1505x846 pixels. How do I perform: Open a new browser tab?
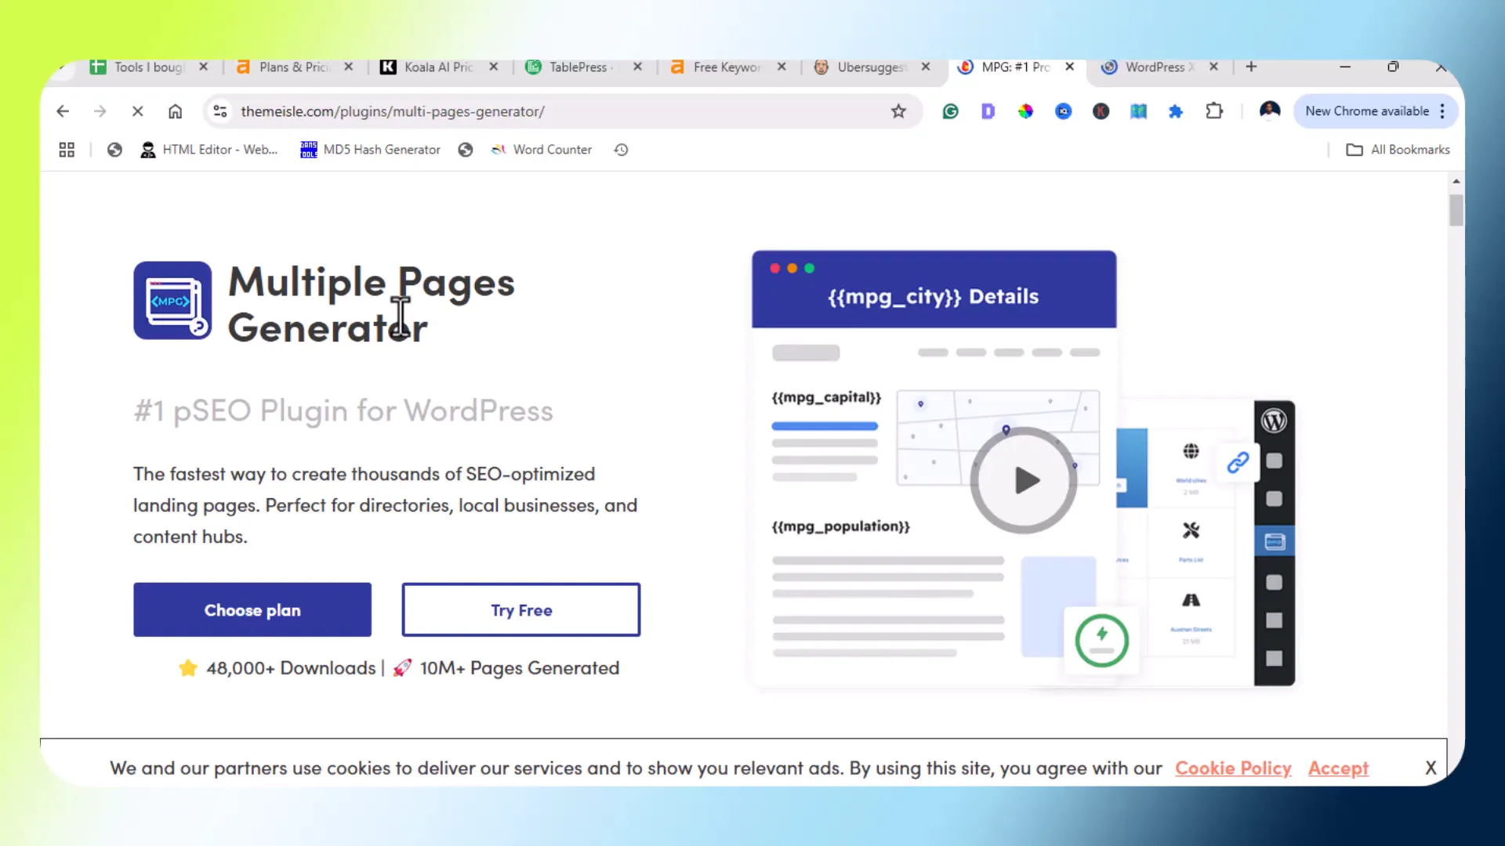1251,67
